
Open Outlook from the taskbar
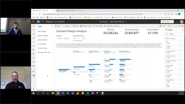tap(68, 93)
